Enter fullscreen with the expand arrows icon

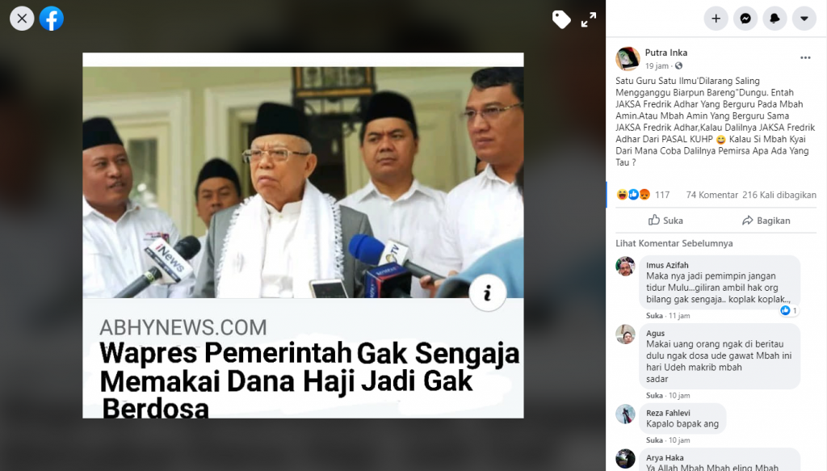click(589, 19)
